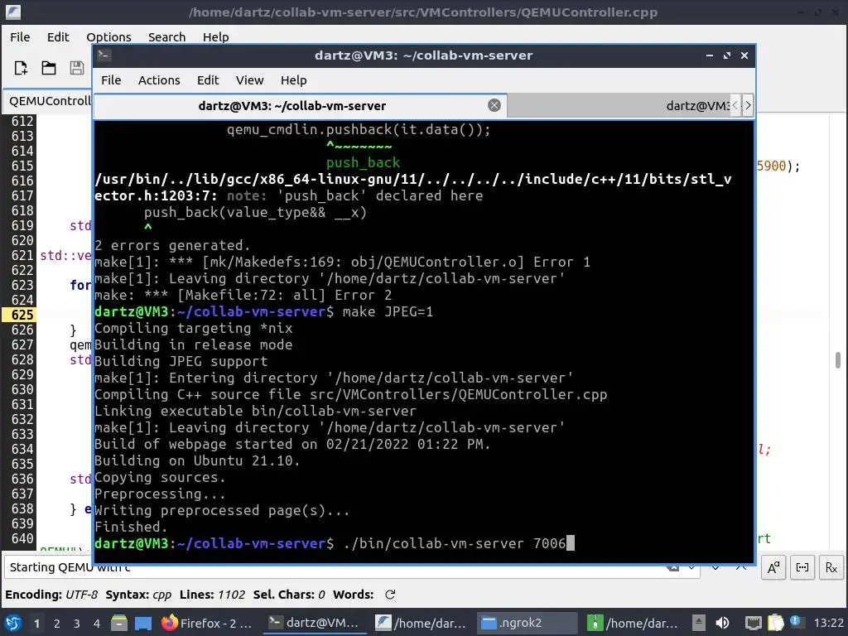Click the Encoding: UTF-8 status bar entry
848x636 pixels.
pos(51,595)
